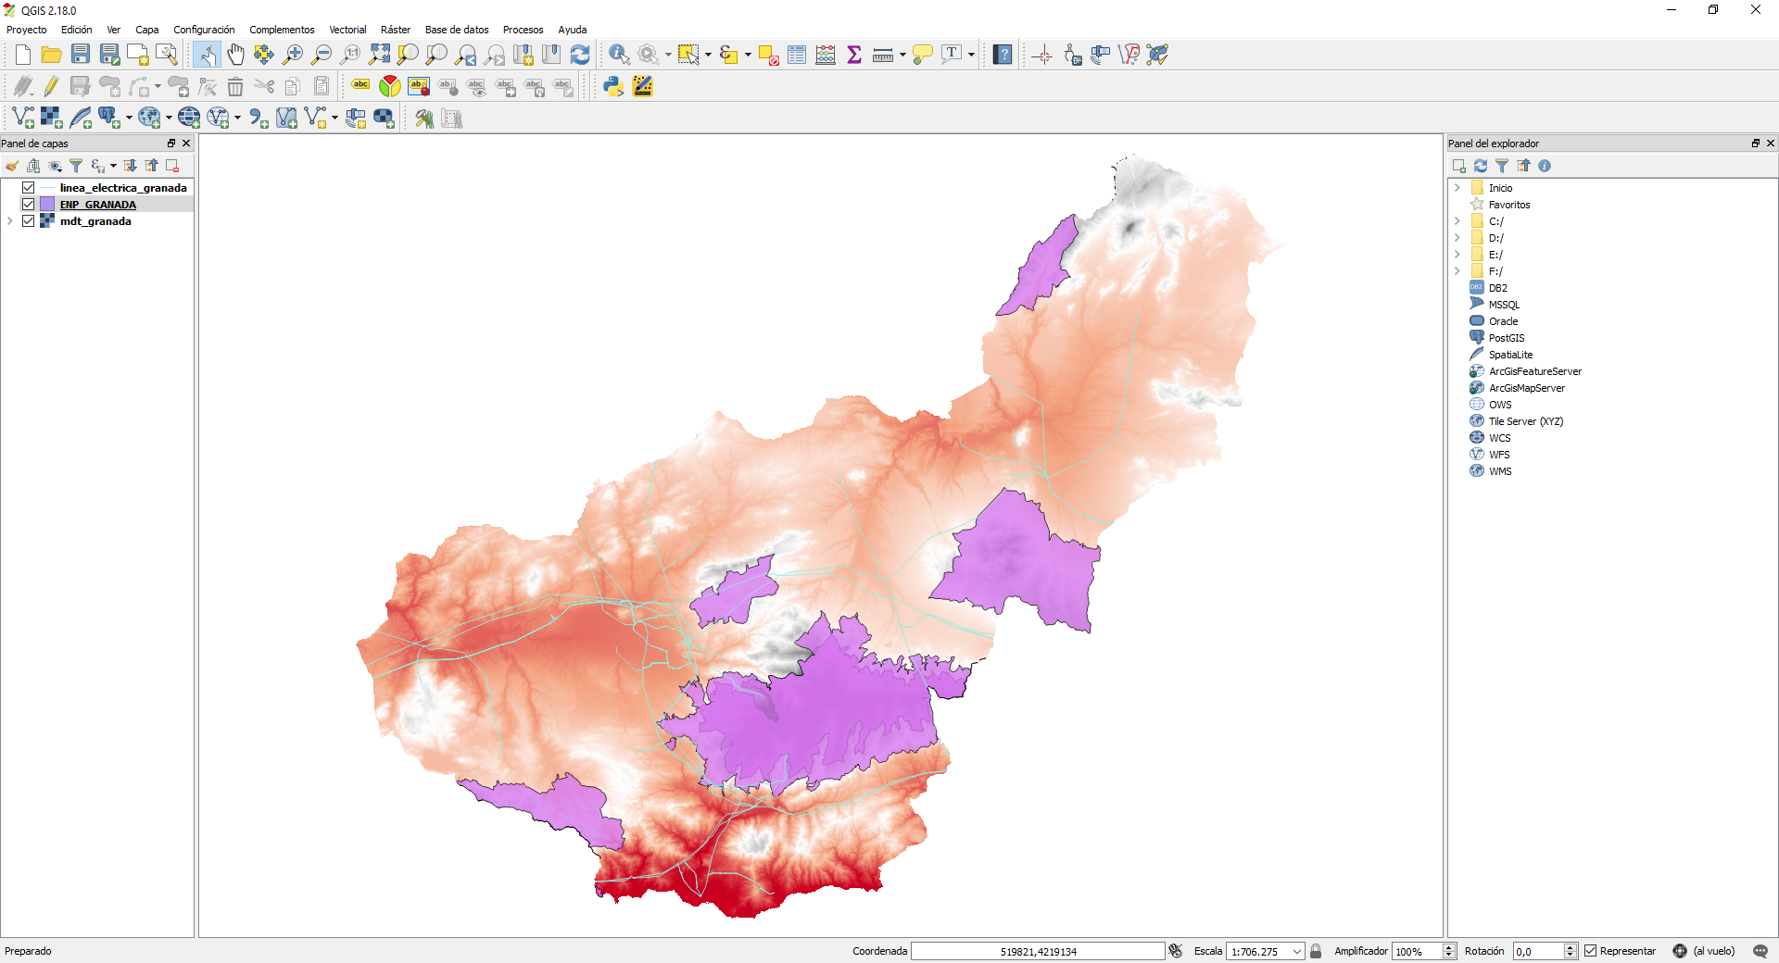Toggle the Representar render checkbox
Screen dimensions: 1779x963
tap(1591, 951)
